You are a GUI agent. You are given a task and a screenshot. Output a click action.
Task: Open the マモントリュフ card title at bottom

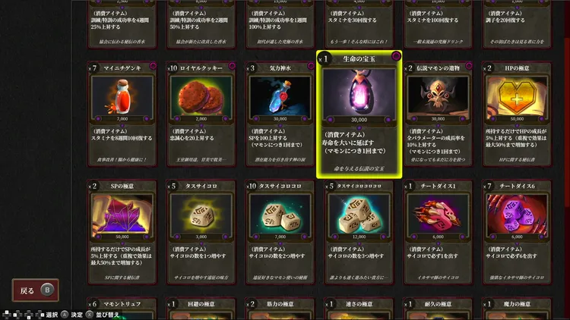122,304
